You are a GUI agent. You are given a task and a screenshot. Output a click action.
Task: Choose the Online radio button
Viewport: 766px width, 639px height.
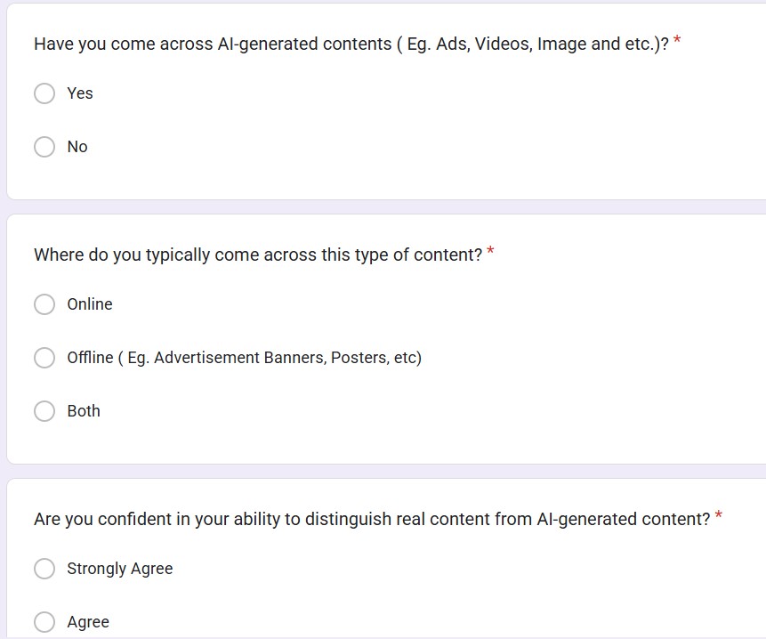pyautogui.click(x=44, y=304)
